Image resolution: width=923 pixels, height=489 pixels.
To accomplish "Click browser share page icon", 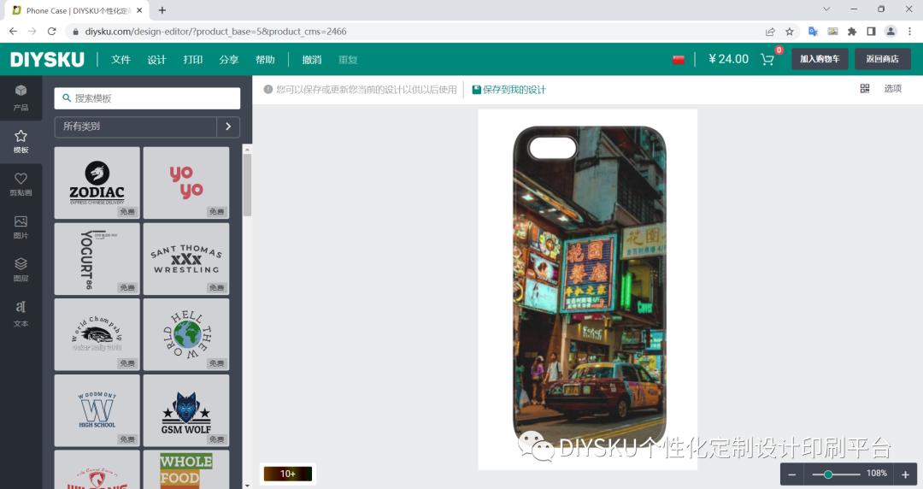I will click(770, 32).
